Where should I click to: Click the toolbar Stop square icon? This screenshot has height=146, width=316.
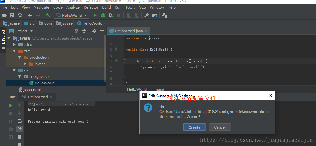click(x=119, y=15)
